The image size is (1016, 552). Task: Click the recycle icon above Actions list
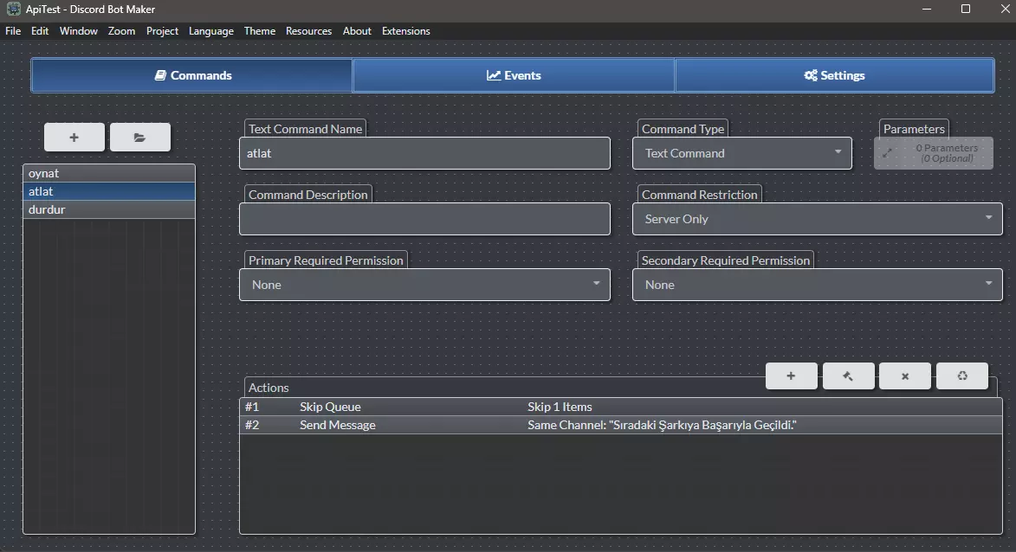point(961,376)
